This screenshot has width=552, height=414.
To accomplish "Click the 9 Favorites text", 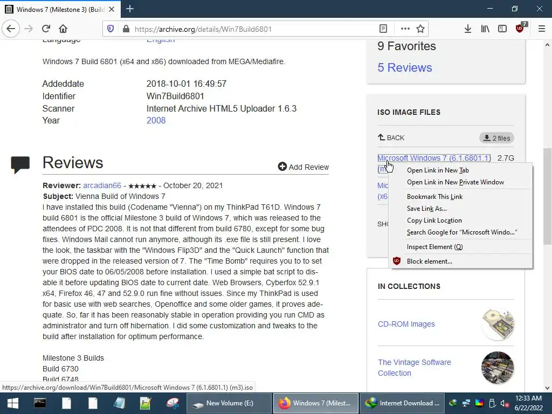I will pos(406,46).
